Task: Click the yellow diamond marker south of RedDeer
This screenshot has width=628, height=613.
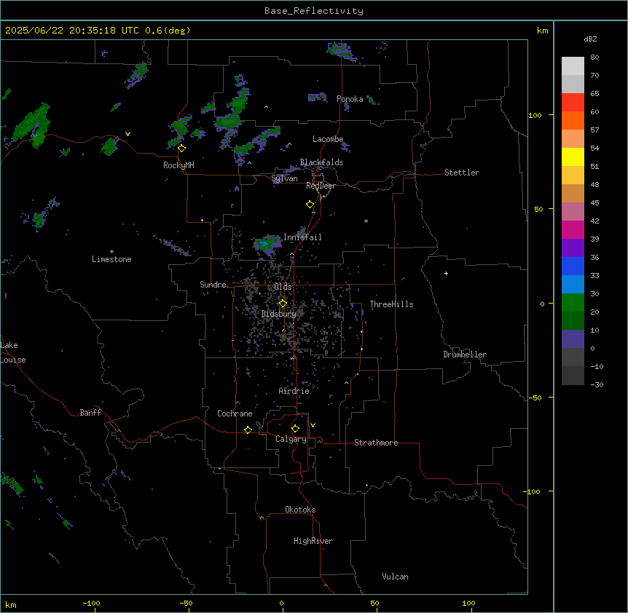Action: click(310, 205)
